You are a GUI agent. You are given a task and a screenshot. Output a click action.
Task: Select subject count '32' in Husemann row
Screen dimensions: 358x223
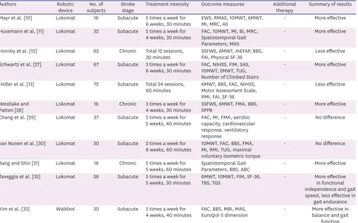96,31
